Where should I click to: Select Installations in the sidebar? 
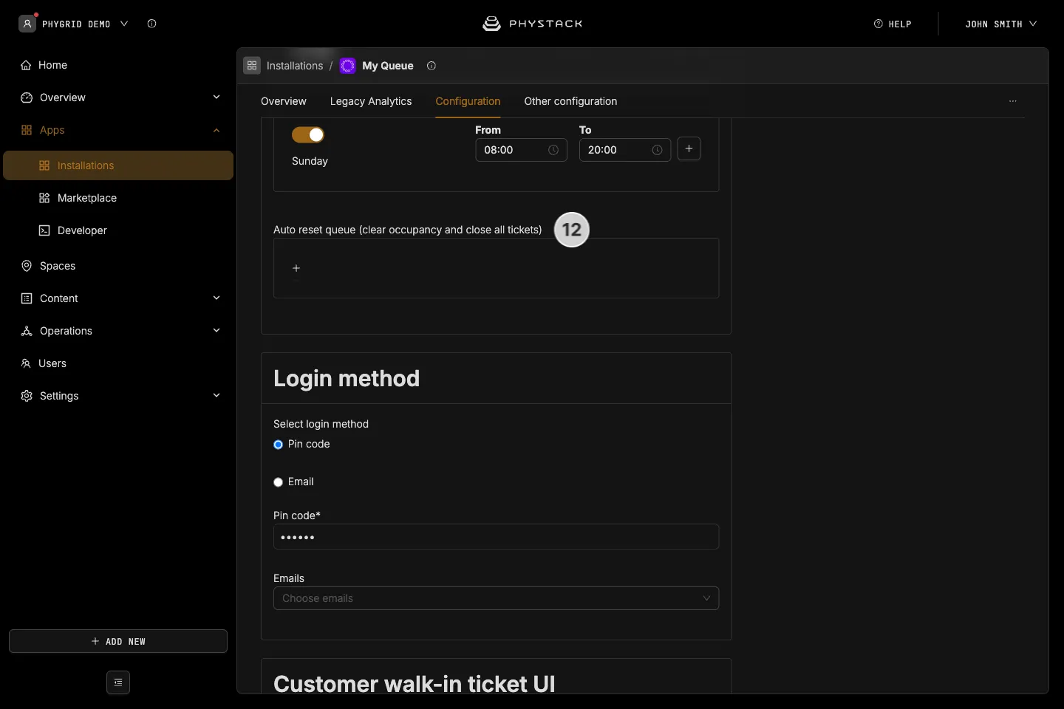pos(118,165)
